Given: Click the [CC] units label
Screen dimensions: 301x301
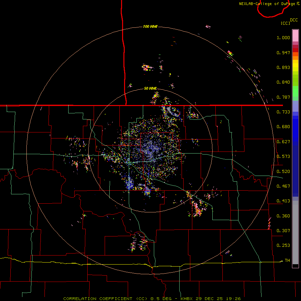Looking at the screenshot, I should pyautogui.click(x=285, y=23).
